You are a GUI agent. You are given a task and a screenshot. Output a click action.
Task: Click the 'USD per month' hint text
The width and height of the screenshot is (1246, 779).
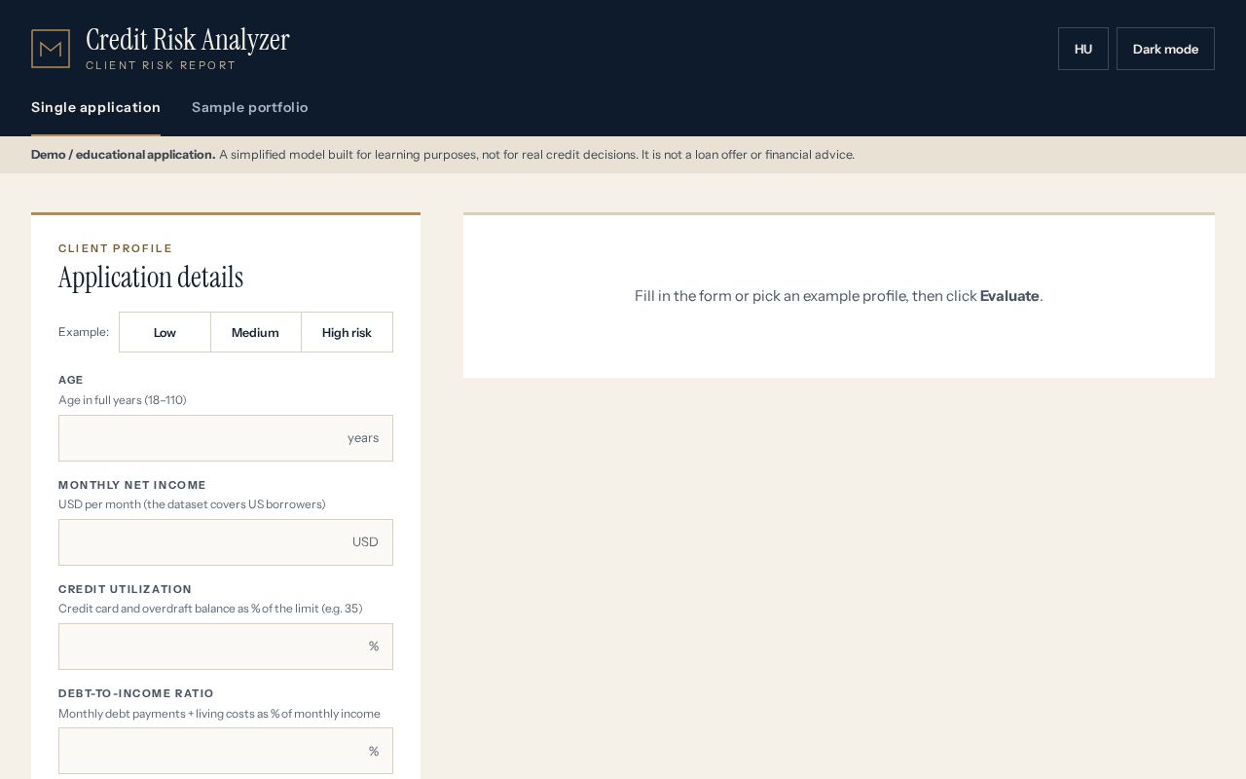pyautogui.click(x=192, y=504)
